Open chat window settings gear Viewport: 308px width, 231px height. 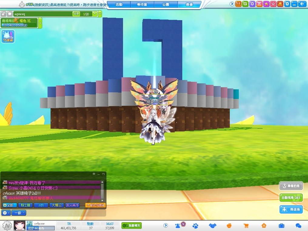point(94,174)
